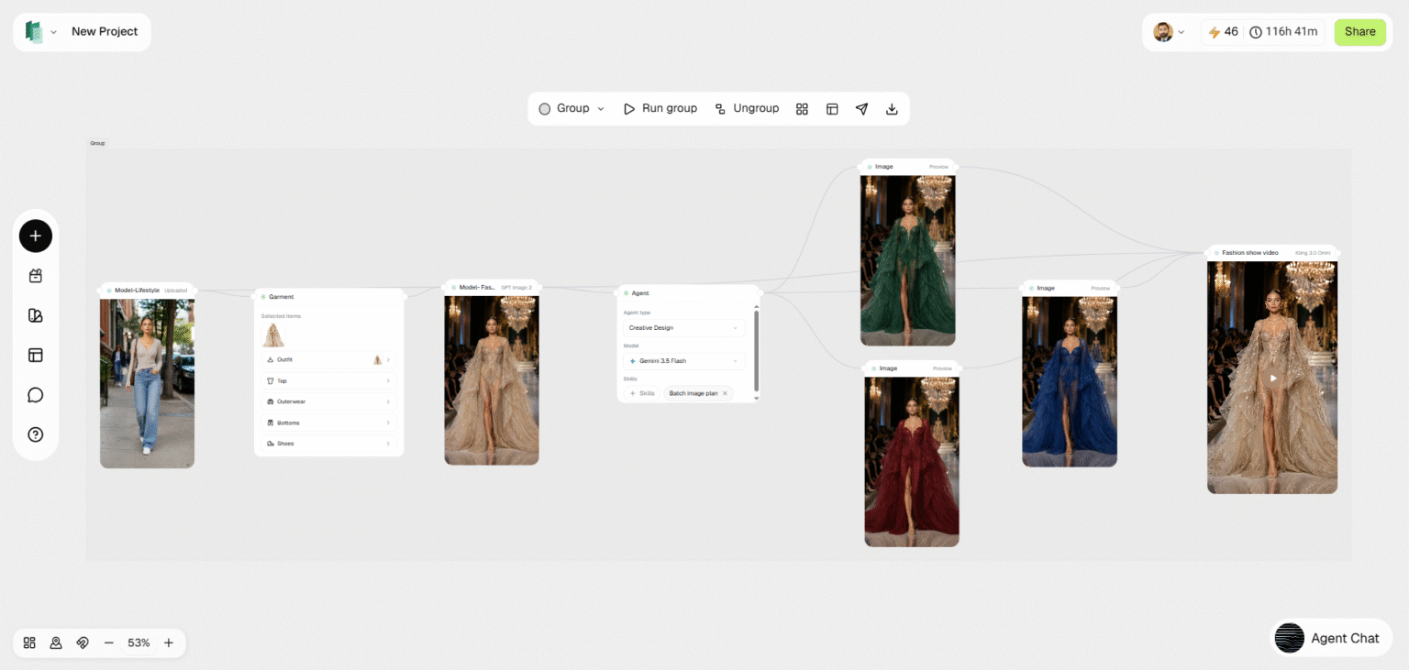Screen dimensions: 1409x670
Task: Select the Model-Lifestyle node header
Action: click(147, 290)
